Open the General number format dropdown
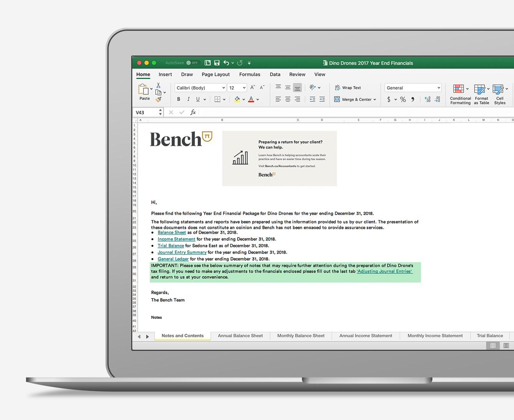The width and height of the screenshot is (514, 420). (x=413, y=87)
